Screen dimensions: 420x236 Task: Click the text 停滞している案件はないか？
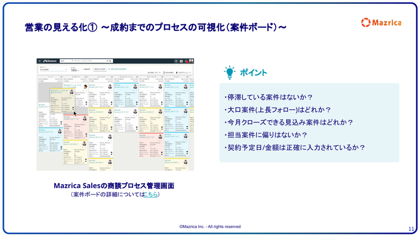(x=270, y=97)
